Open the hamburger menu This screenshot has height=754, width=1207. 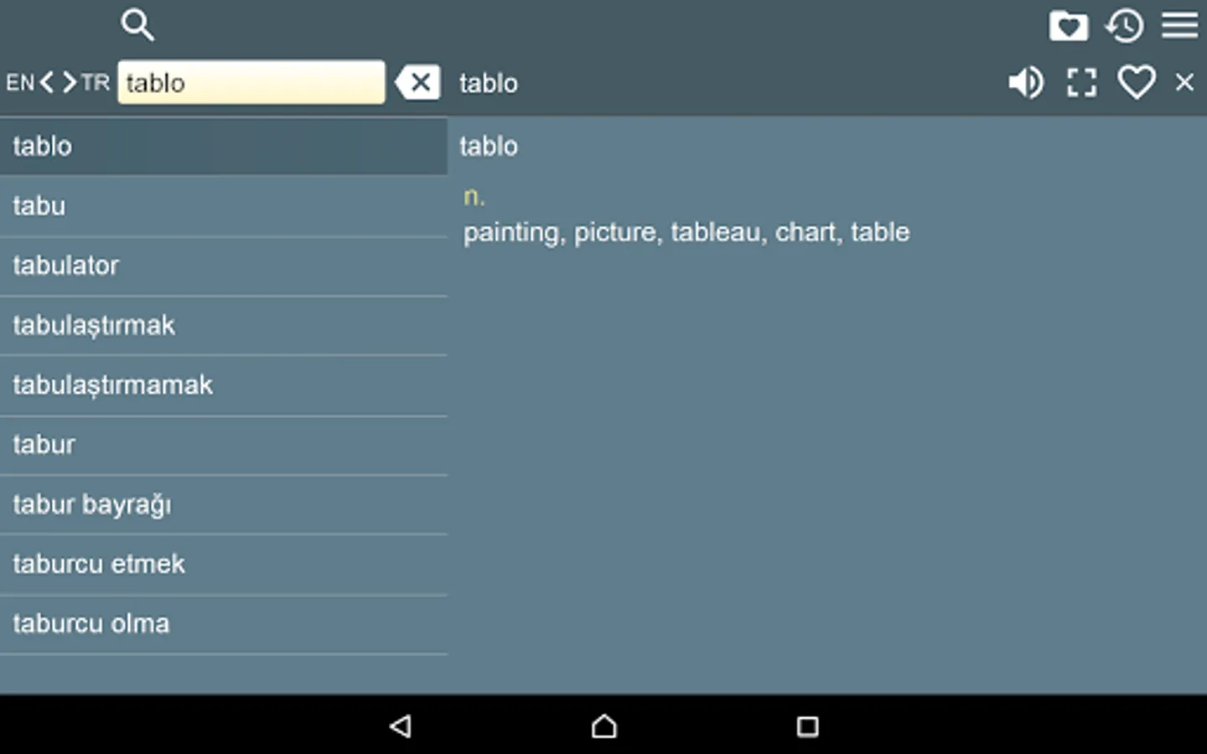[1179, 26]
